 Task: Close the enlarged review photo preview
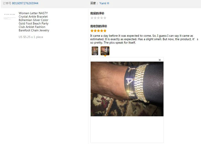[160, 60]
